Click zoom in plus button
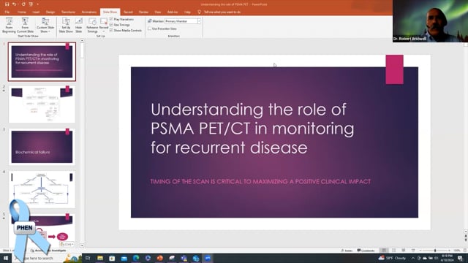 point(449,251)
